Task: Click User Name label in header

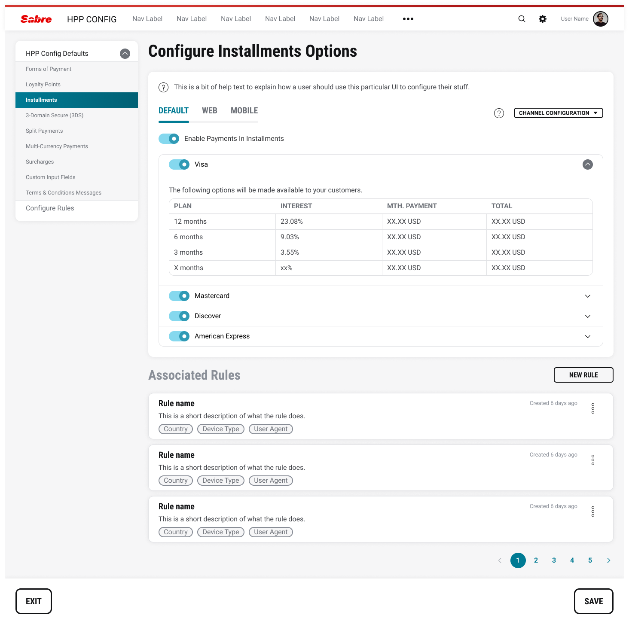Action: point(574,19)
